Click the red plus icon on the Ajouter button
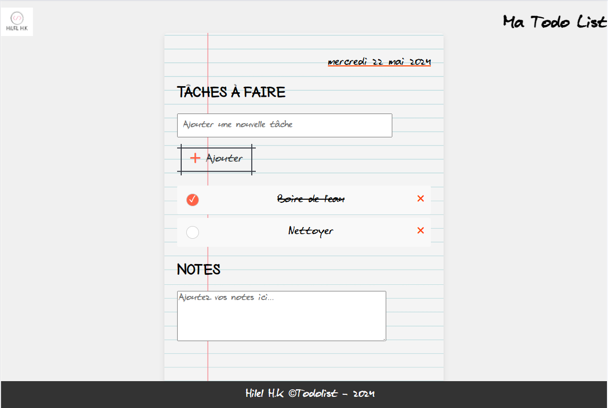Screen dimensions: 608x408 point(195,158)
